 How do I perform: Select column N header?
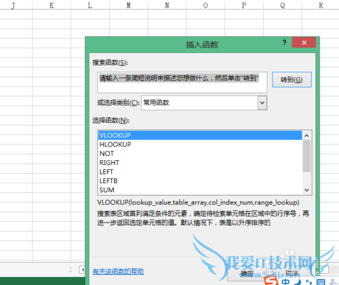[x=167, y=5]
